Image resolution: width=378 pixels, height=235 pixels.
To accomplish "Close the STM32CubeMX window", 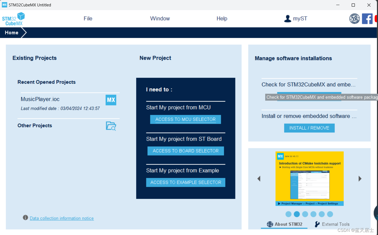I will click(369, 5).
